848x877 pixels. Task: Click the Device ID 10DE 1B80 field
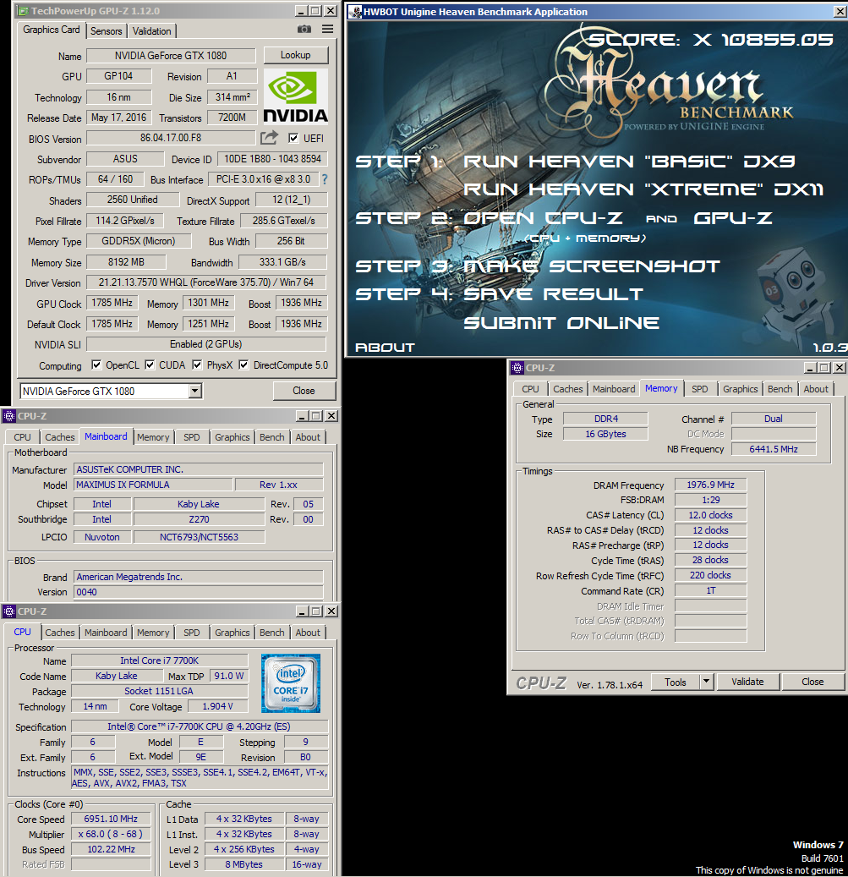[x=272, y=159]
